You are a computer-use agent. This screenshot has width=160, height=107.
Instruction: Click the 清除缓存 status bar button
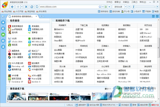tap(81, 105)
